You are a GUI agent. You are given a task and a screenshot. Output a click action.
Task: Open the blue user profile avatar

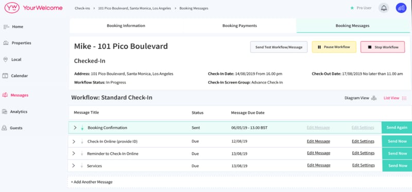[401, 8]
